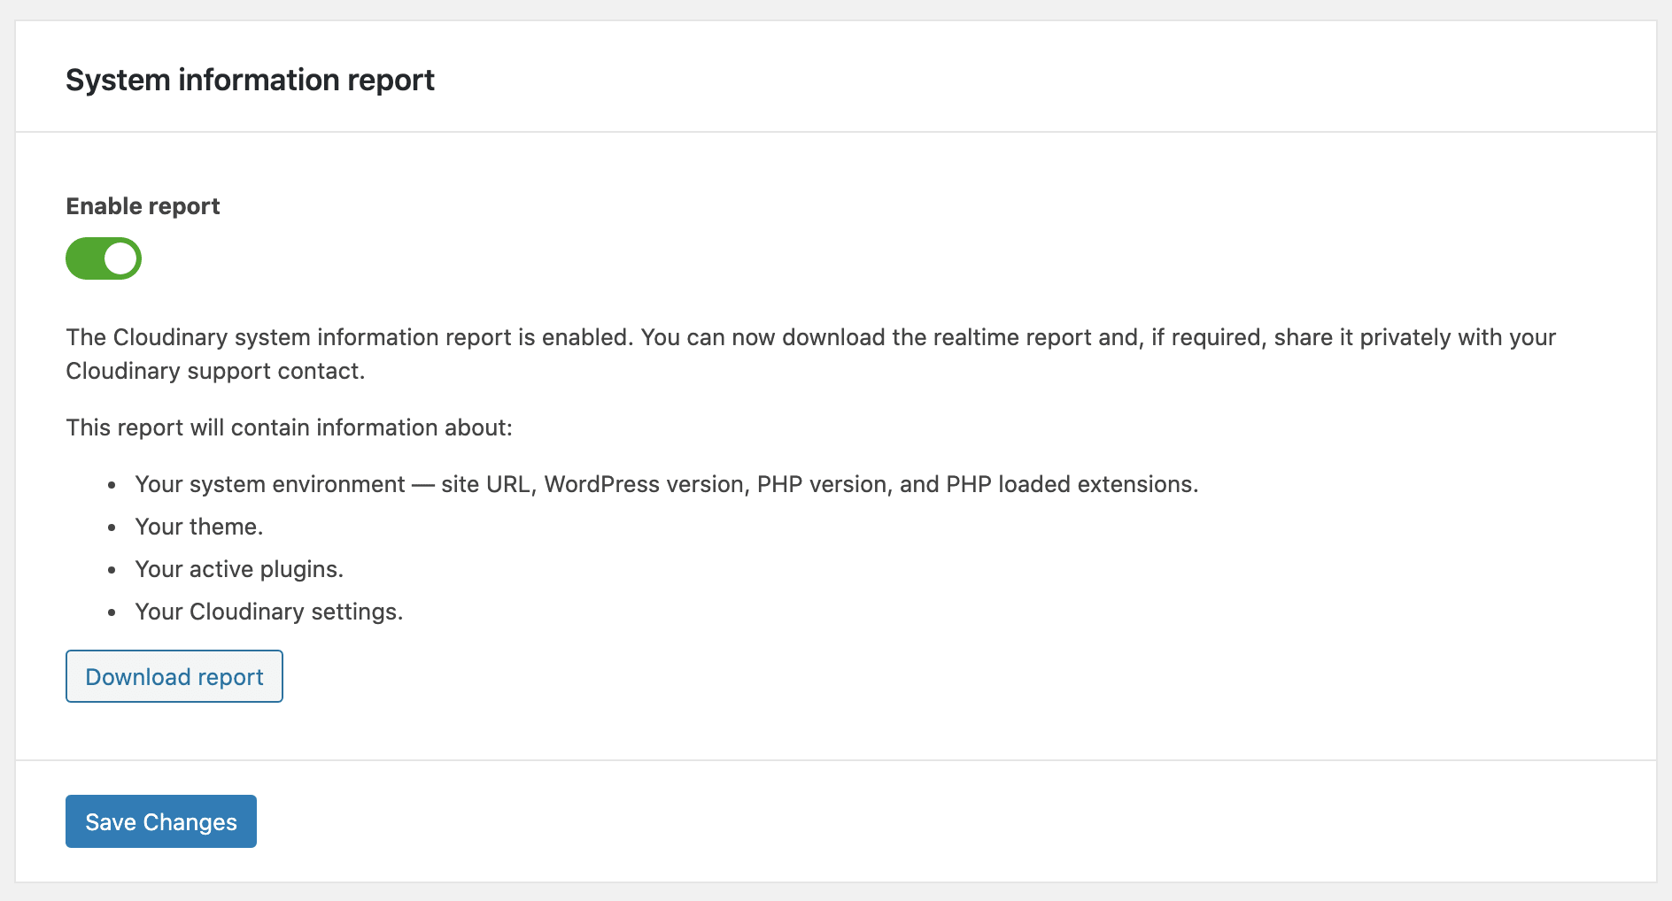Click the system environment list item text
Image resolution: width=1672 pixels, height=901 pixels.
pos(667,484)
